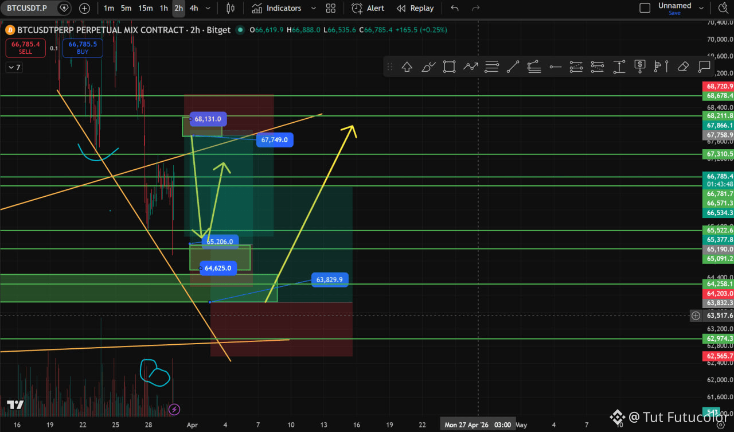Select the Comment callout tool
Viewport: 734px width, 432px height.
704,67
